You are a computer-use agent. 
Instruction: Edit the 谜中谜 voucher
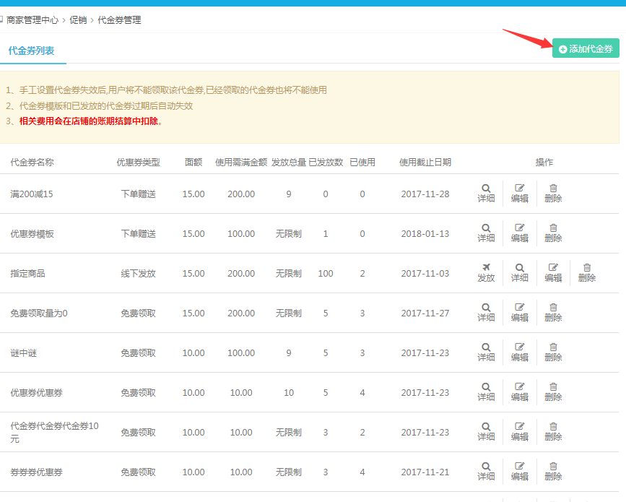coord(519,352)
